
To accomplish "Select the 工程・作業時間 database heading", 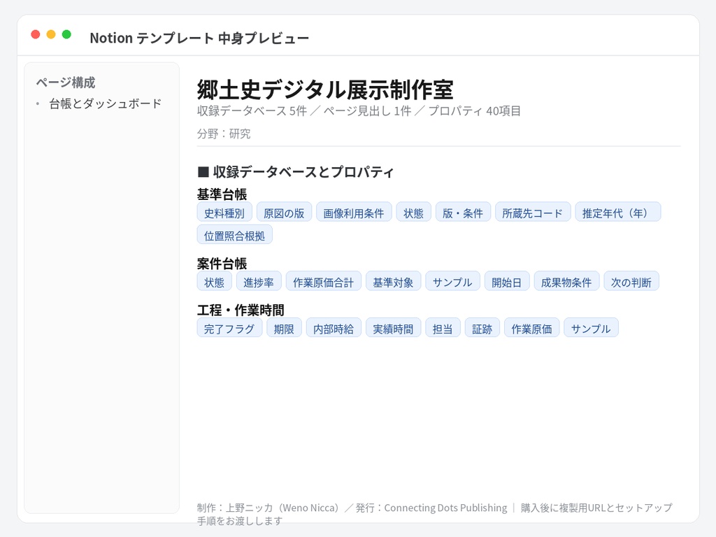I will [x=241, y=310].
